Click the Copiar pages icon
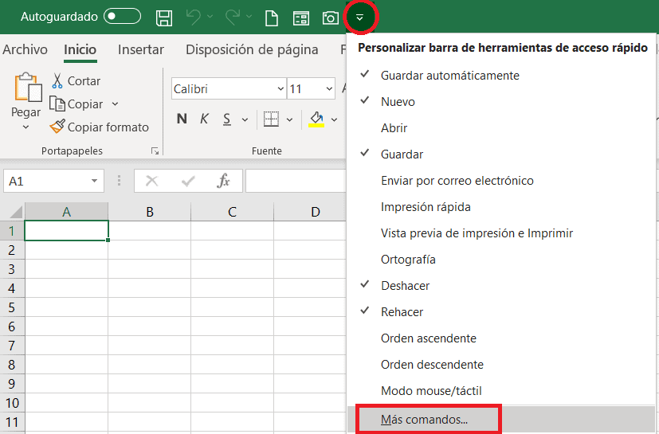The height and width of the screenshot is (434, 659). click(57, 104)
